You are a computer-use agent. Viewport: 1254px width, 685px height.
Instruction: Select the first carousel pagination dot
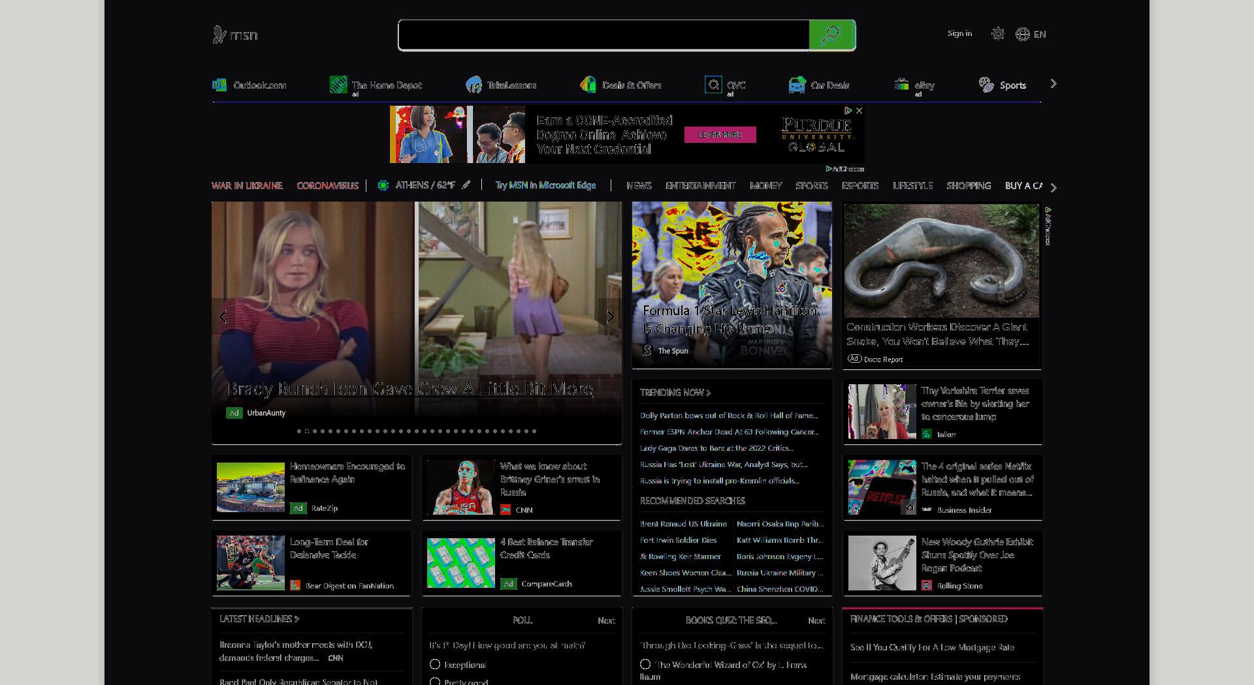point(299,431)
